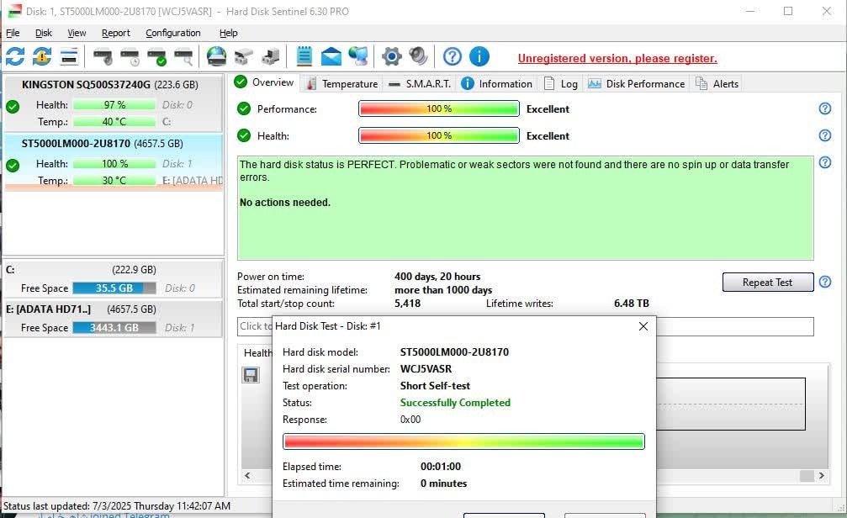Click the Kingston temperature 40 °C bar
Image resolution: width=847 pixels, height=518 pixels.
[114, 122]
